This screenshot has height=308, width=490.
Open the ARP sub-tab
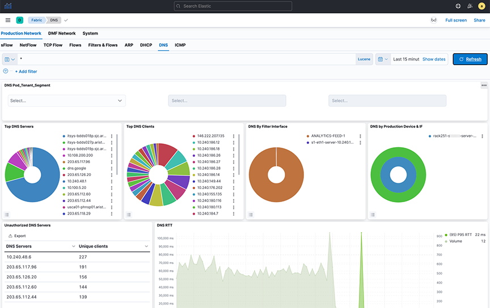pyautogui.click(x=129, y=45)
